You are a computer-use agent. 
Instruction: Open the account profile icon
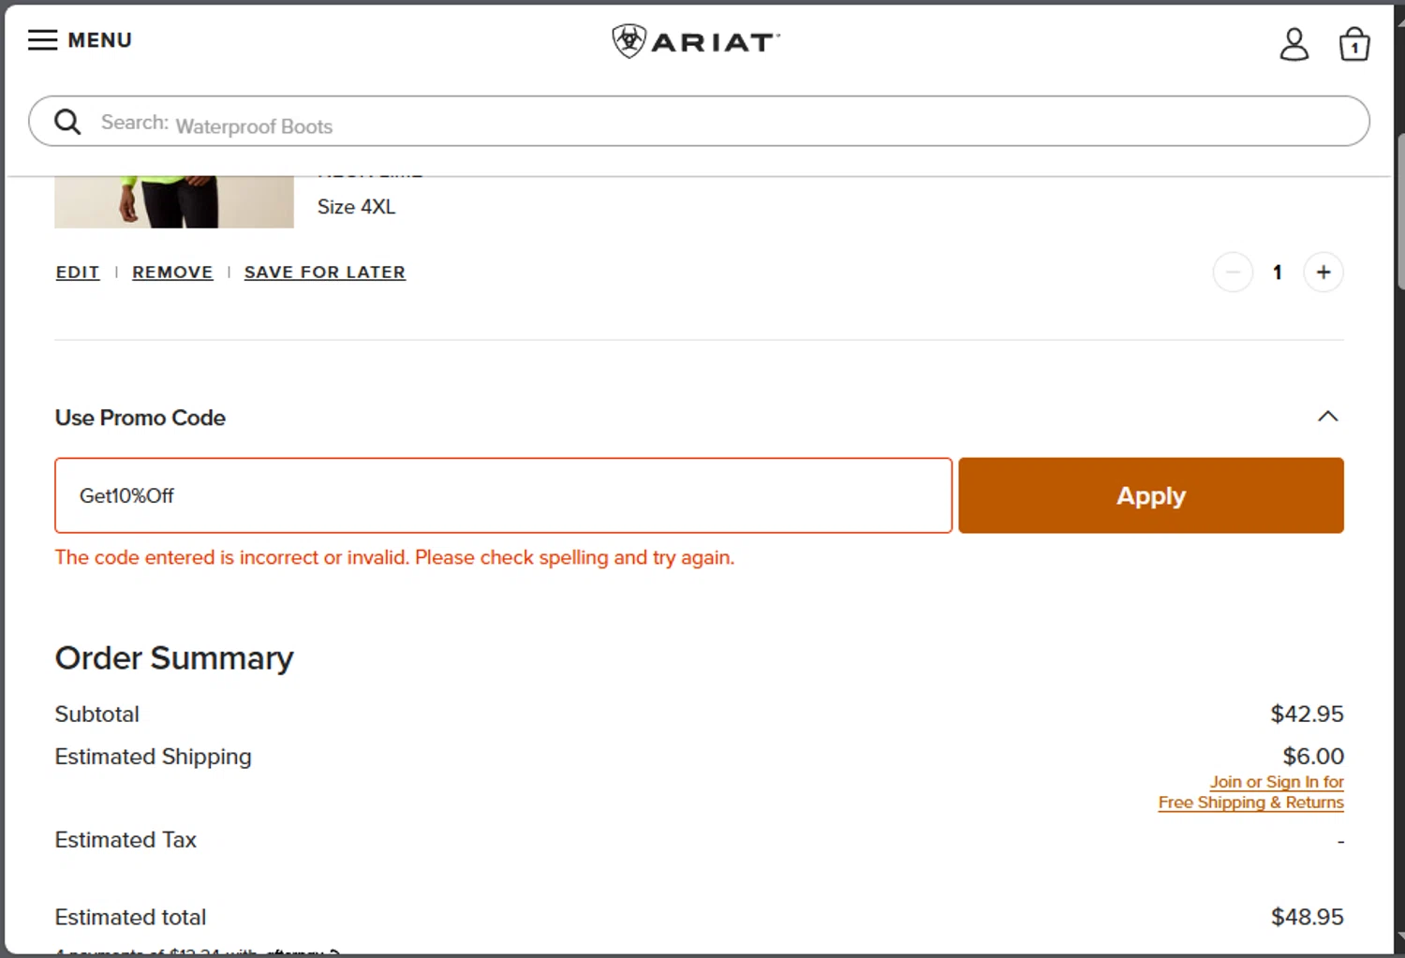point(1294,44)
